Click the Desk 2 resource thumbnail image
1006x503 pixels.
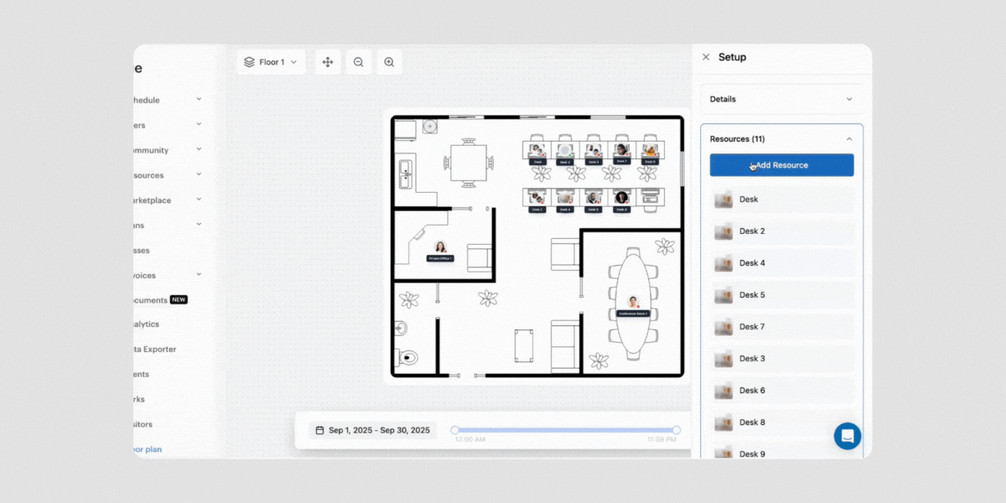tap(723, 231)
